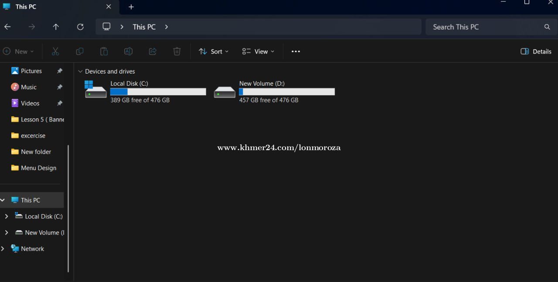The height and width of the screenshot is (282, 558).
Task: Go up one folder level
Action: [x=56, y=27]
